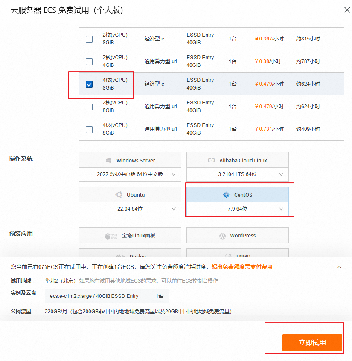Click the Windows logo icon
The width and height of the screenshot is (352, 361).
pos(108,160)
